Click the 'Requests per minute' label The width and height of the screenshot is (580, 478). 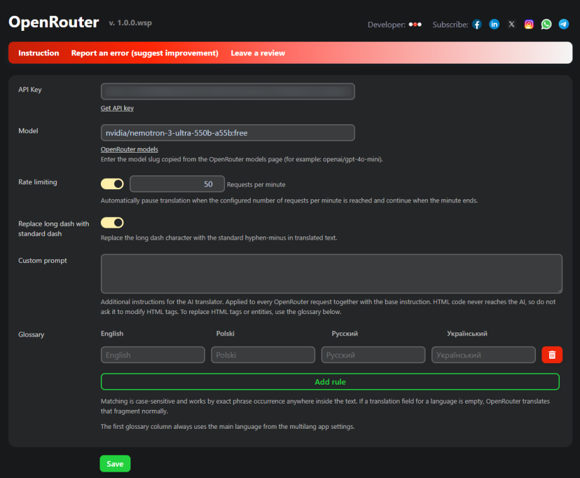[256, 184]
